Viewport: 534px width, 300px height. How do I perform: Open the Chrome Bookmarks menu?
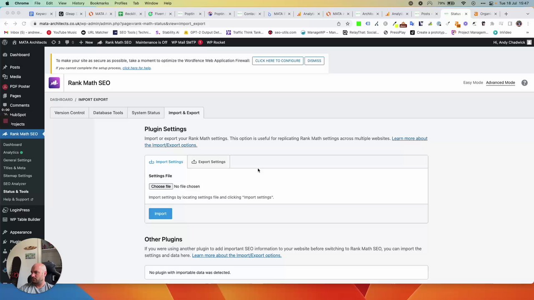point(99,3)
